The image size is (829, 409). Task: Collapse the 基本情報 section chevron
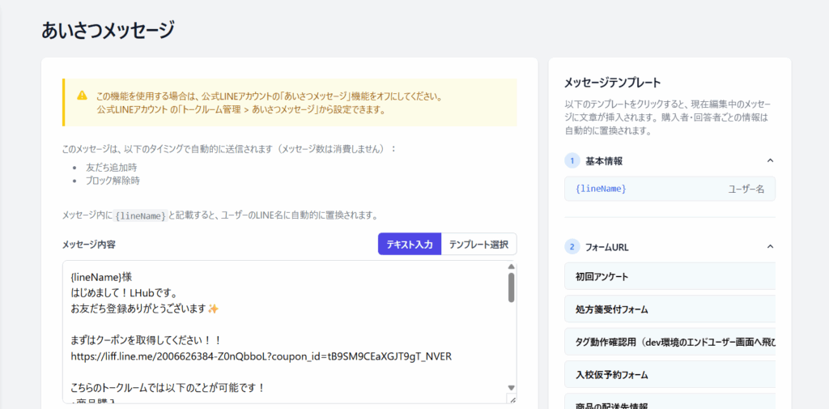click(x=770, y=160)
